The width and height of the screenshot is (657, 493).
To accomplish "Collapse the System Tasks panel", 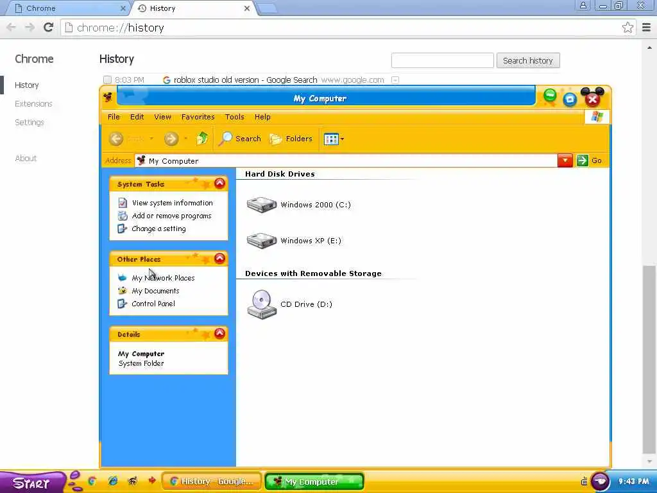I will (x=219, y=183).
